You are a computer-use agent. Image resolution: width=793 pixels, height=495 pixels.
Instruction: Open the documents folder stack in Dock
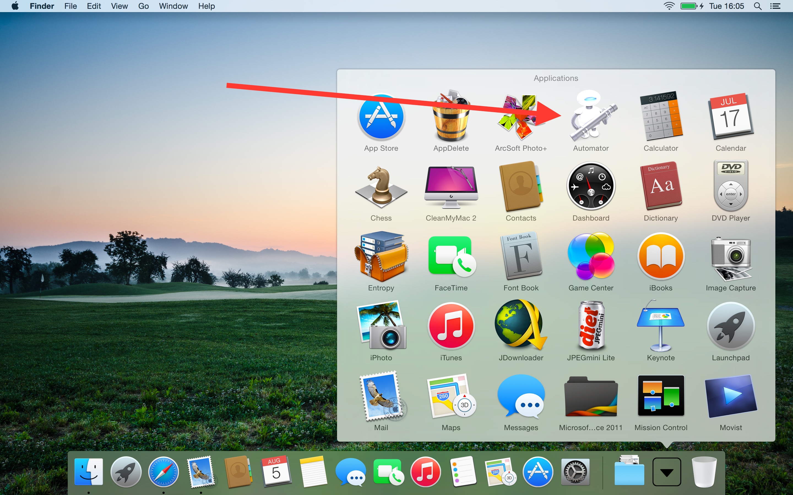pyautogui.click(x=629, y=471)
